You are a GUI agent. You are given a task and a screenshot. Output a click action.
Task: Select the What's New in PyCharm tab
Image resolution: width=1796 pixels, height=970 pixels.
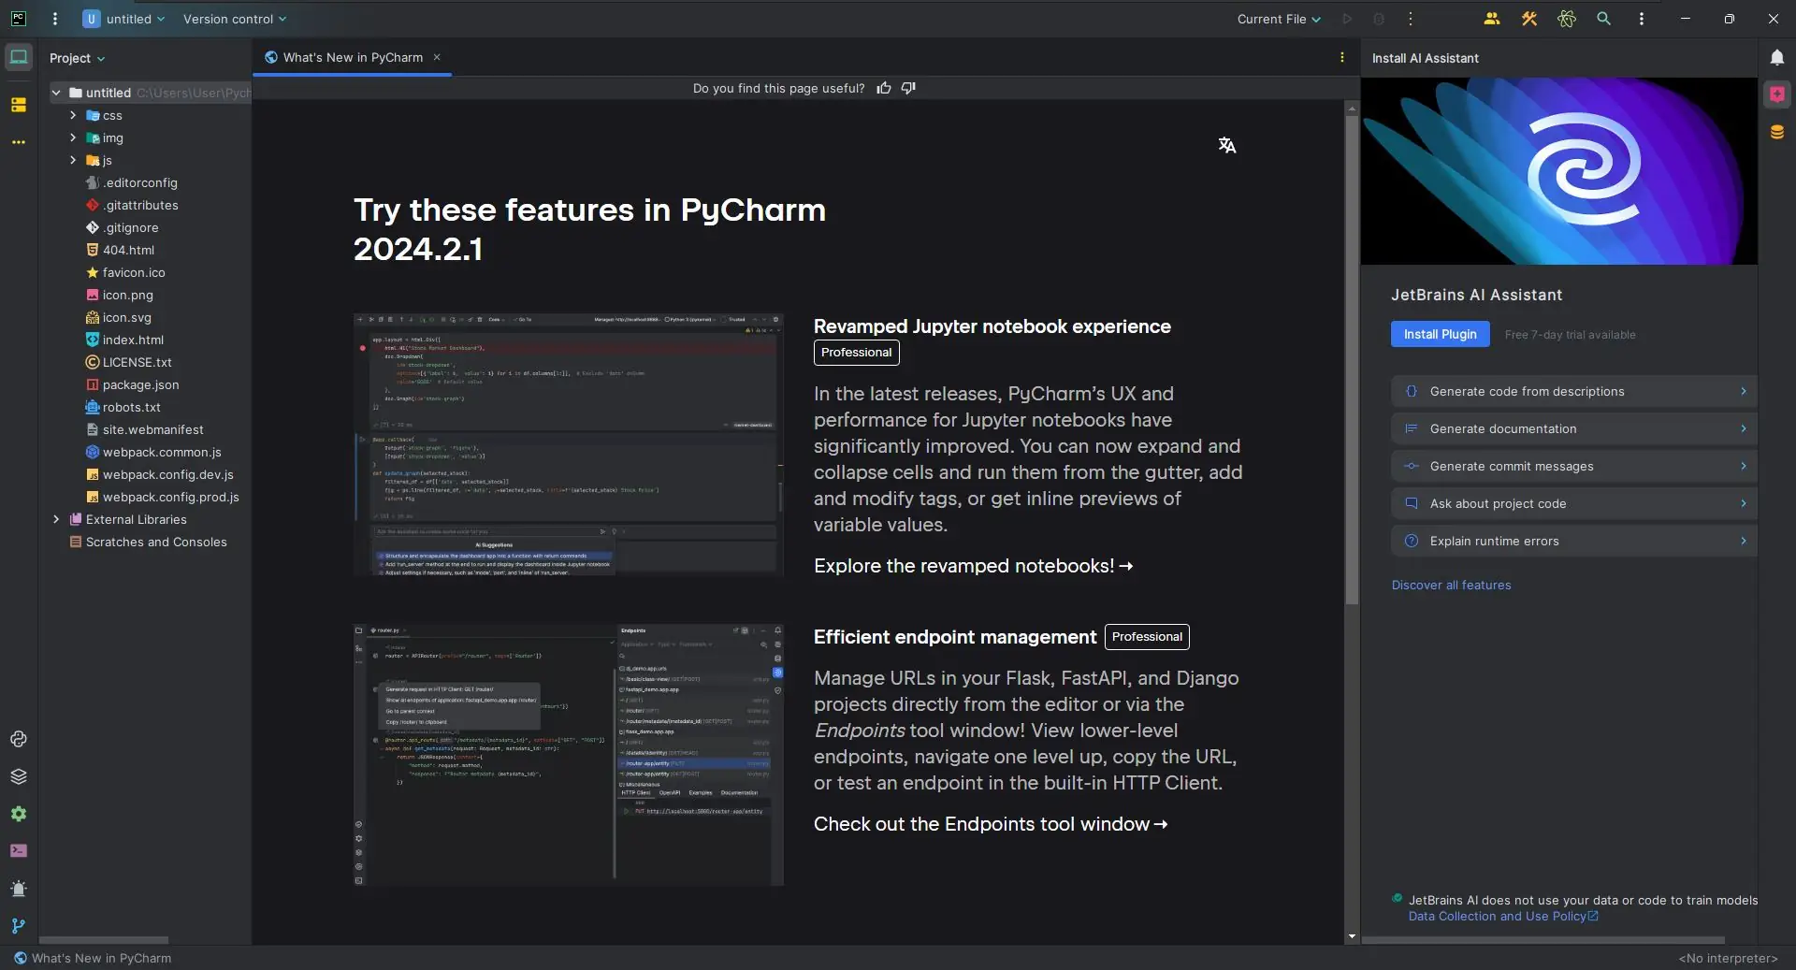[352, 58]
